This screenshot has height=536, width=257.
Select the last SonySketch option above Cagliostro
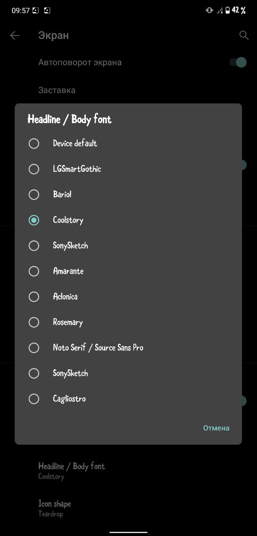click(x=128, y=374)
